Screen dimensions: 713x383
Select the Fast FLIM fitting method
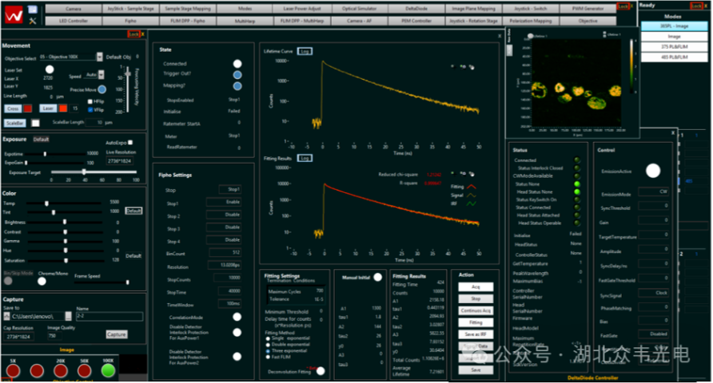coord(268,357)
